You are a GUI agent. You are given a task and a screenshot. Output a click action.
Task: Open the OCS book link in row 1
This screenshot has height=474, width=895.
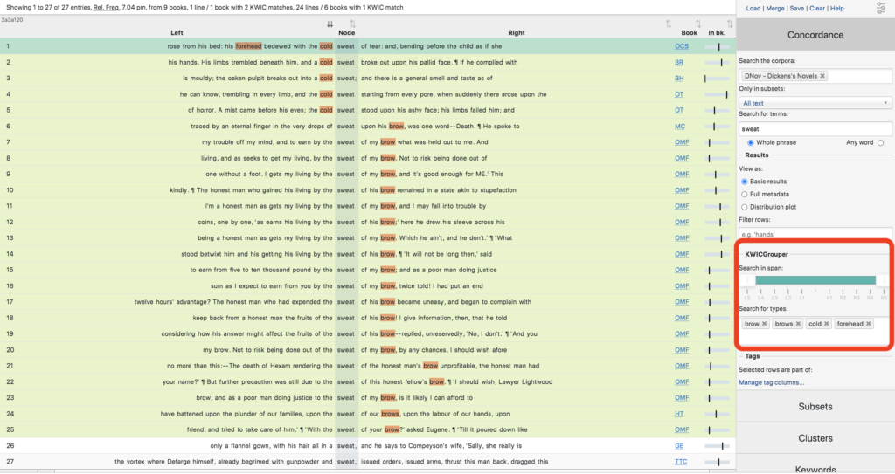pos(678,45)
